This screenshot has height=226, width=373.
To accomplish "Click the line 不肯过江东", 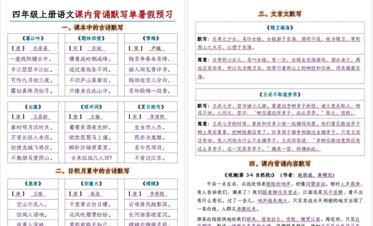I will click(150, 158).
